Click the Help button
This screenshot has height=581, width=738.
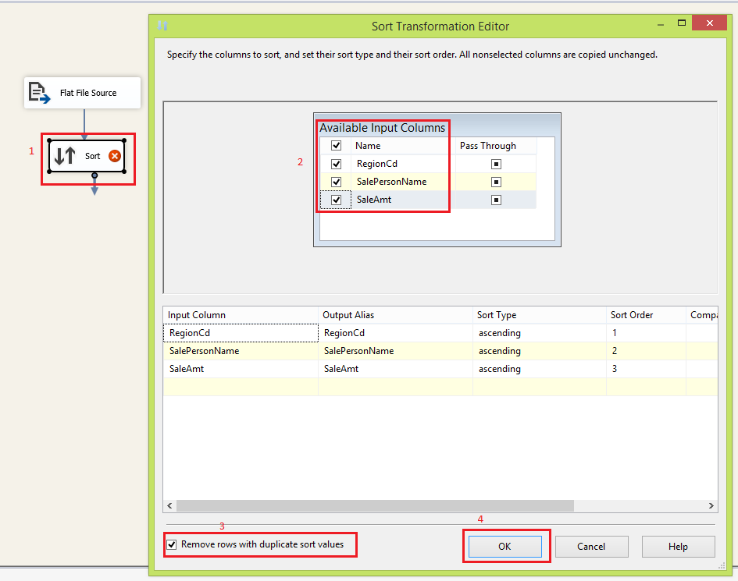point(678,546)
